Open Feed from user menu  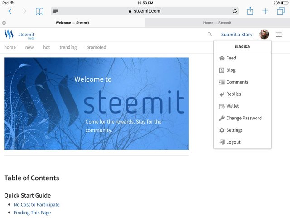click(x=242, y=58)
